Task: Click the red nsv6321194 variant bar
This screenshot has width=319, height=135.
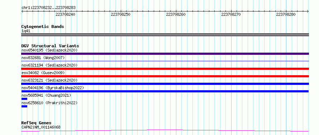Action: pos(165,69)
